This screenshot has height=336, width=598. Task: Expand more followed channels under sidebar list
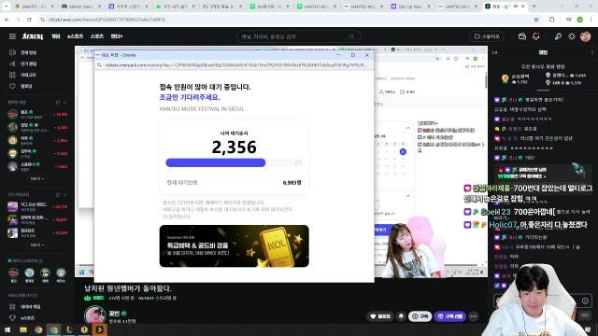[x=37, y=178]
